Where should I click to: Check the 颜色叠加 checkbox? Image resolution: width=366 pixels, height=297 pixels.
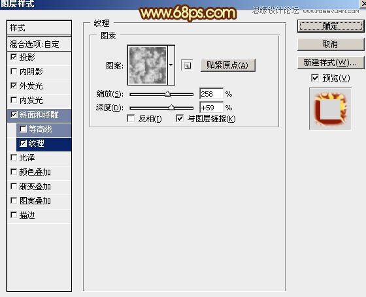(x=14, y=172)
